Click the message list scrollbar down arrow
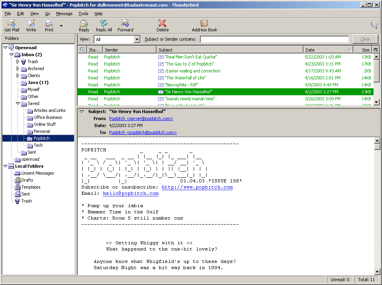This screenshot has height=285, width=382. click(x=377, y=102)
